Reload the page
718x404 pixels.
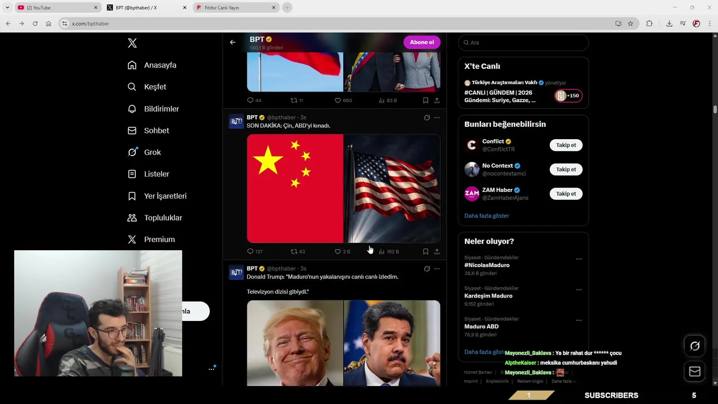coord(35,24)
